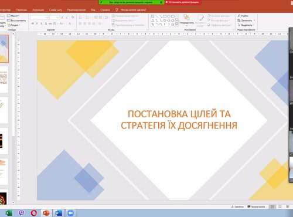Click the Заменить replace button
The width and height of the screenshot is (293, 217).
[246, 21]
